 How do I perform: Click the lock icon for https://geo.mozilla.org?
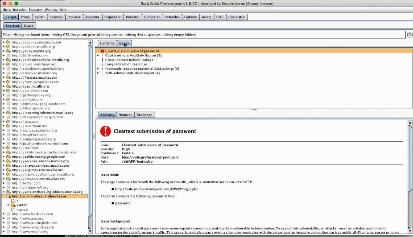tap(8, 86)
